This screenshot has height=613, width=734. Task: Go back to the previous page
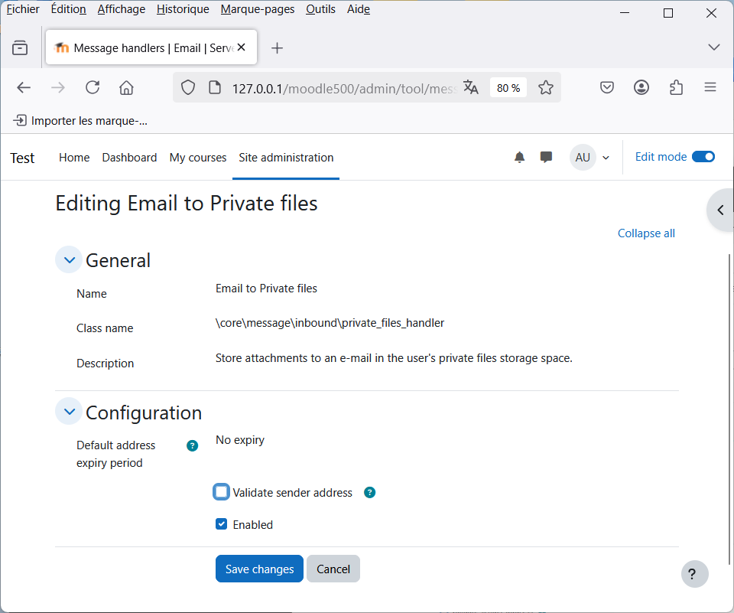click(x=24, y=88)
